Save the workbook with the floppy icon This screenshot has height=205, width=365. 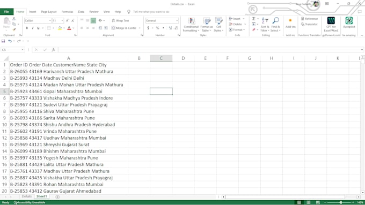tap(3, 41)
